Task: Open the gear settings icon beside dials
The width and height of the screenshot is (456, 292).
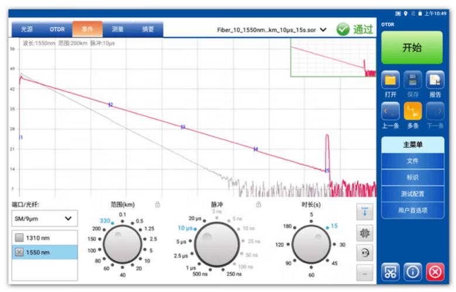Action: [365, 233]
